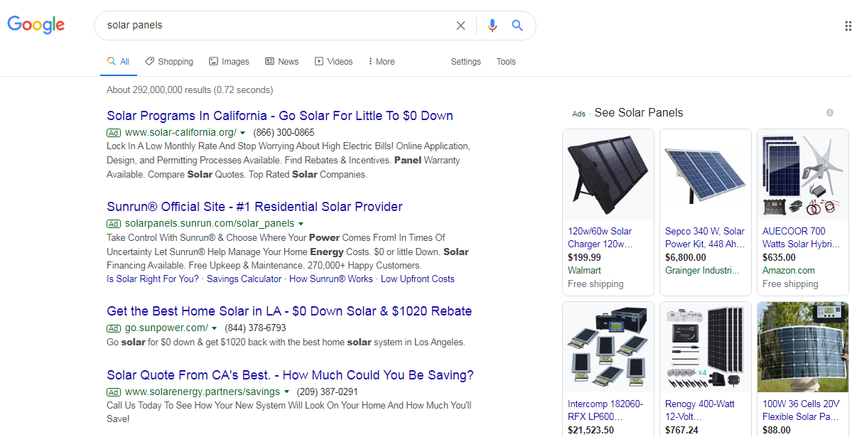852x437 pixels.
Task: Click the 100W 36 Cells 20V Flexible title
Action: click(x=802, y=411)
